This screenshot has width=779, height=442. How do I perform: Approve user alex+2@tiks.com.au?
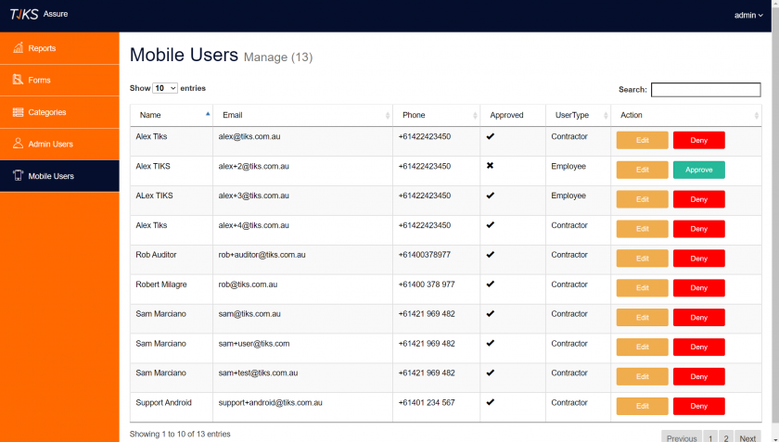698,170
